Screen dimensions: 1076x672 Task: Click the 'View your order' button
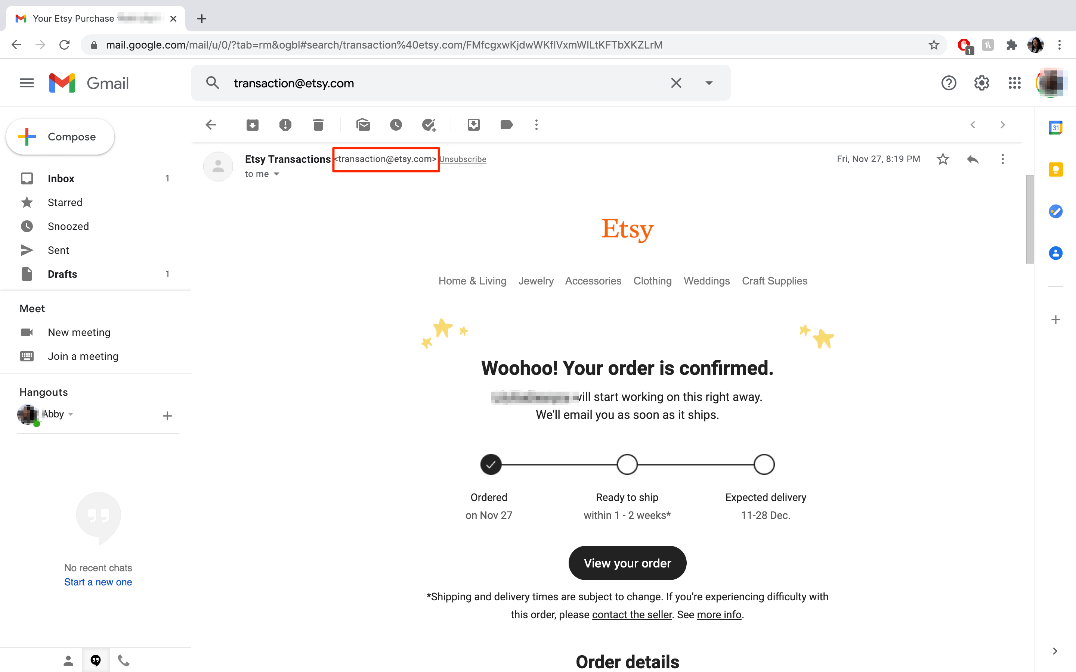627,563
